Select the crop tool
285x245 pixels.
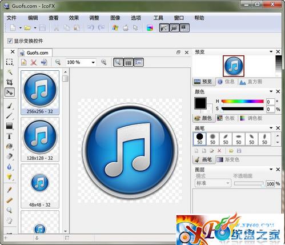[9, 82]
